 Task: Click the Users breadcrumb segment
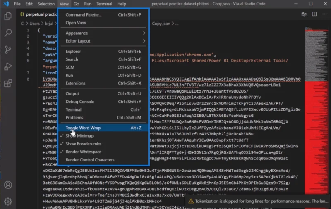click(x=35, y=24)
